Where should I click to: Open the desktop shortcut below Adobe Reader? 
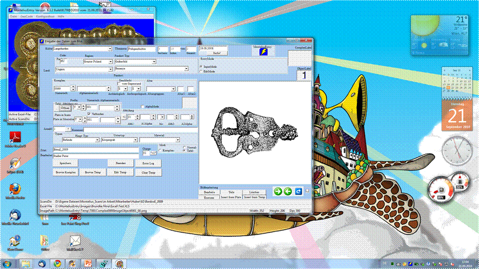pos(15,166)
